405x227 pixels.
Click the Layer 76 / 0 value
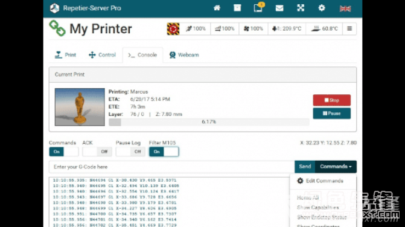coord(137,114)
